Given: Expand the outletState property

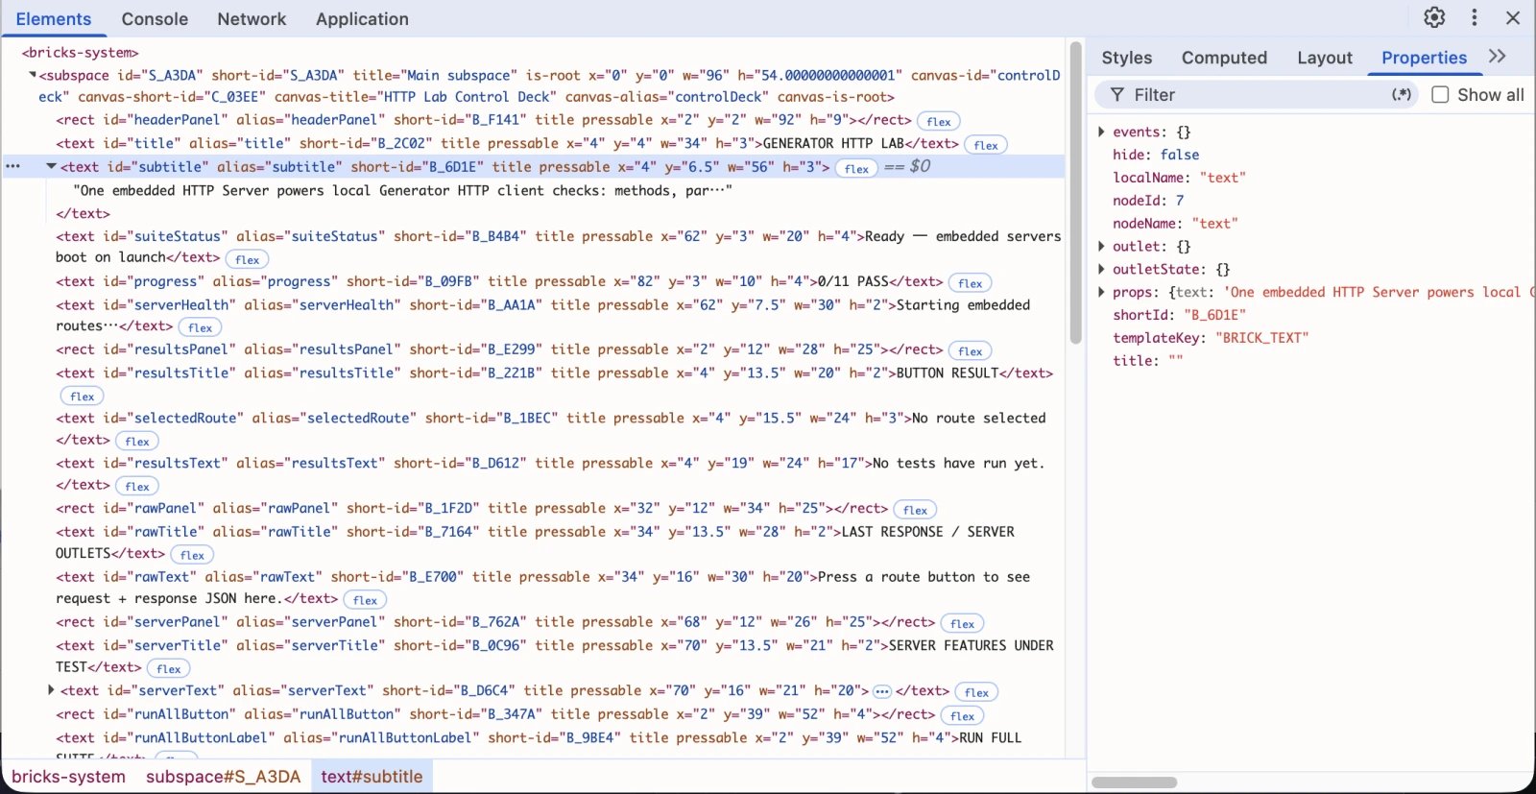Looking at the screenshot, I should (x=1101, y=269).
